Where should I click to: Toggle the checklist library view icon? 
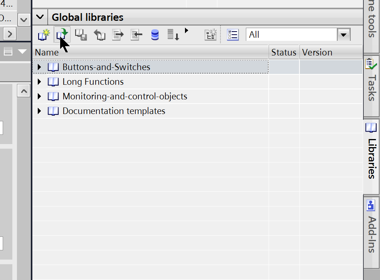click(x=233, y=35)
